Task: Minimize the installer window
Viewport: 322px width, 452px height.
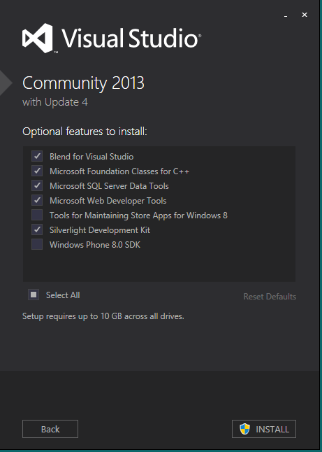Action: point(286,15)
